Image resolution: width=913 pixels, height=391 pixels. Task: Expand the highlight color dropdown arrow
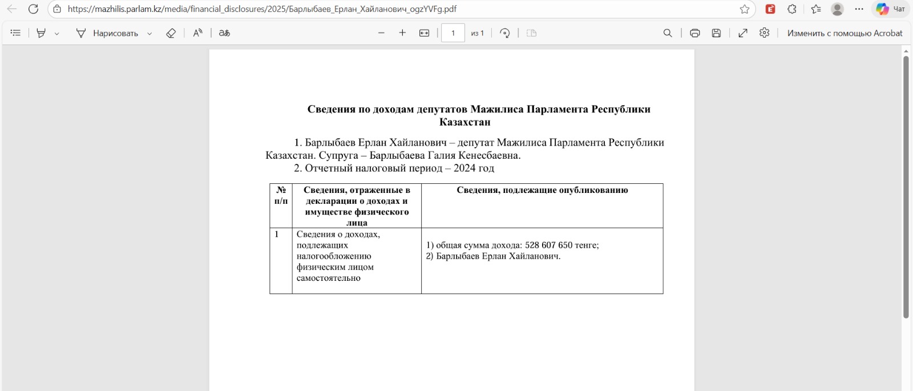[56, 34]
